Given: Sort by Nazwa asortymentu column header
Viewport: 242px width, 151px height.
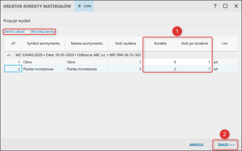Looking at the screenshot, I should click(x=87, y=44).
